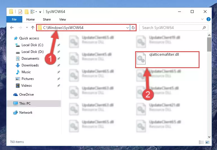Image resolution: width=217 pixels, height=150 pixels.
Task: Go forward with the right arrow
Action: (20, 28)
